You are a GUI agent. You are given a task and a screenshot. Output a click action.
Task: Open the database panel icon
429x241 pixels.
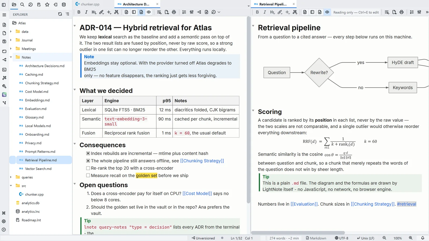click(64, 5)
